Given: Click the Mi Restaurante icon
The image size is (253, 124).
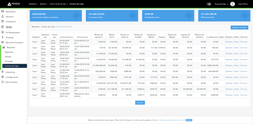Looking at the screenshot, I should (3, 32).
